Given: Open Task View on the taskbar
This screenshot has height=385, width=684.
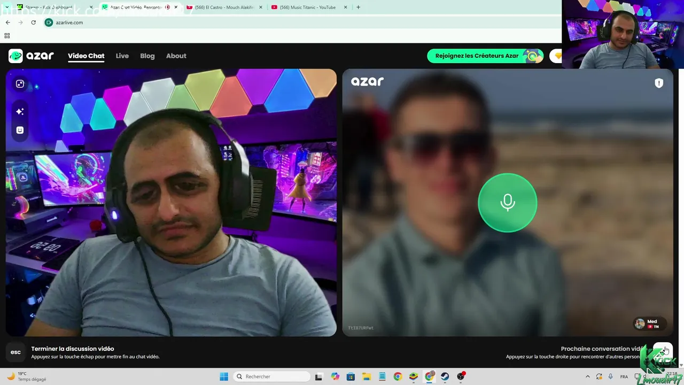Looking at the screenshot, I should click(318, 376).
